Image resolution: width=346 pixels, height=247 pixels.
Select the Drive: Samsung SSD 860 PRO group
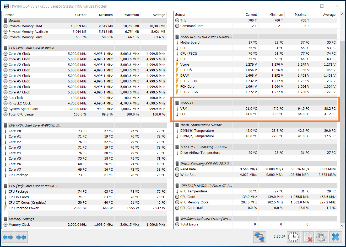coord(256,164)
